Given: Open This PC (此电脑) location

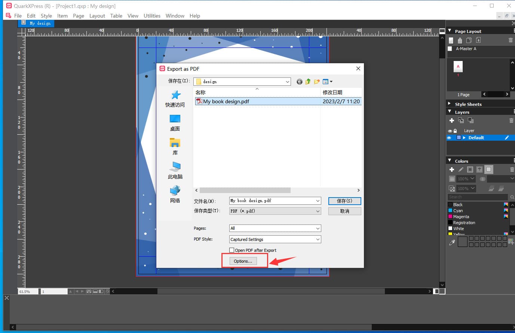Looking at the screenshot, I should [x=175, y=171].
